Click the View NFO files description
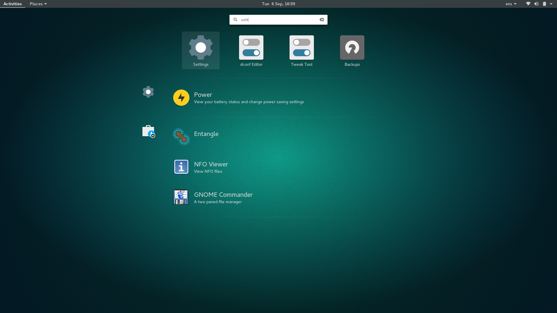The height and width of the screenshot is (313, 557). 208,172
